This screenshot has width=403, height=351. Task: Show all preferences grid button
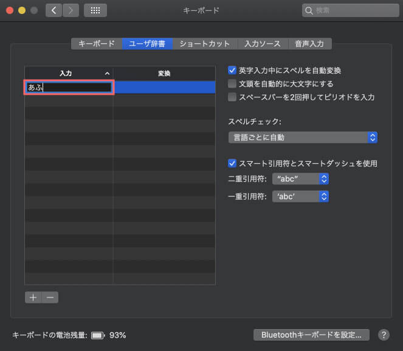pyautogui.click(x=95, y=10)
